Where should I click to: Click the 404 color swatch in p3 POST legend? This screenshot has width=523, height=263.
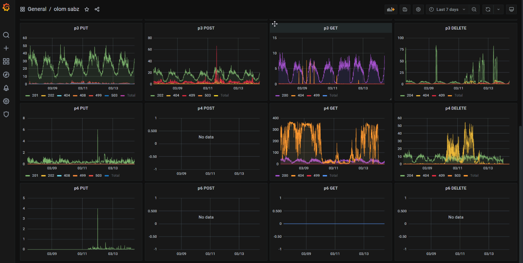(x=168, y=96)
